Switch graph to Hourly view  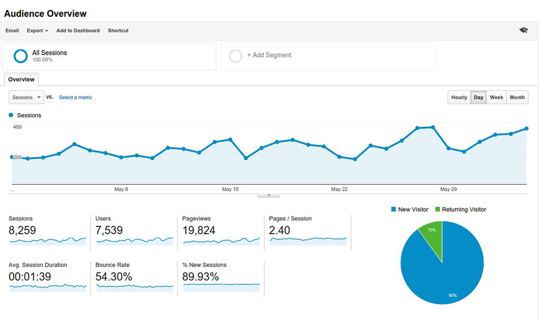tap(459, 97)
